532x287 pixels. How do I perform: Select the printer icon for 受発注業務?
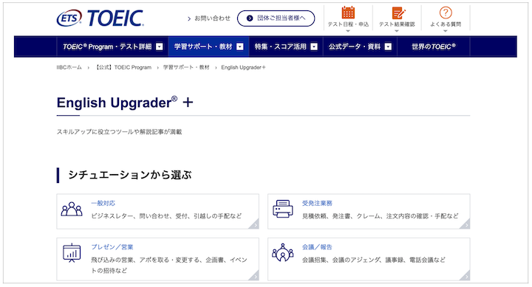(282, 209)
